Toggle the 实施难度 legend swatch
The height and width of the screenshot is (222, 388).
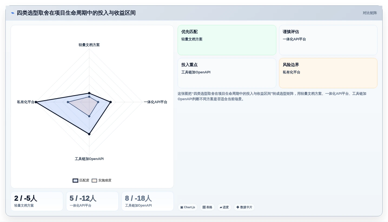click(94, 181)
